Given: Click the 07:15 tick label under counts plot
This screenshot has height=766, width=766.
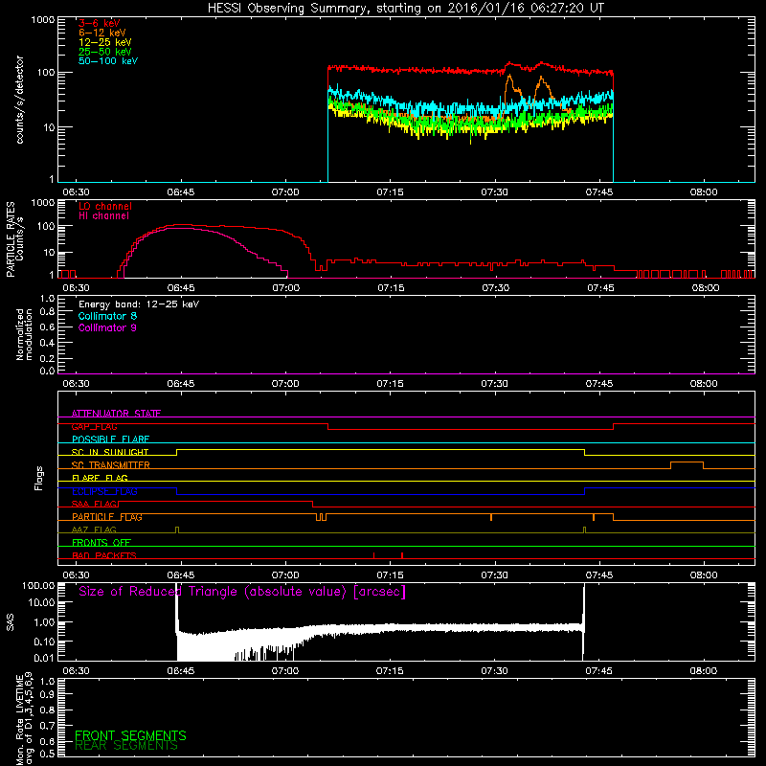Looking at the screenshot, I should [x=390, y=192].
